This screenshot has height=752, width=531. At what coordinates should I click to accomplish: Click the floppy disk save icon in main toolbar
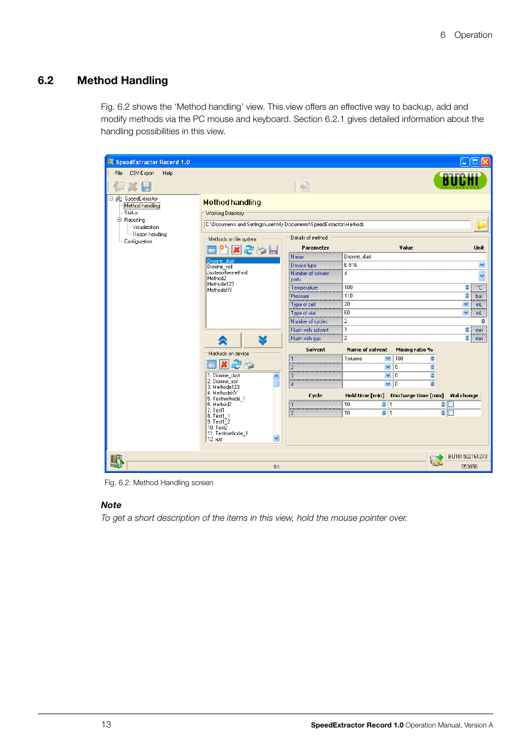(146, 187)
